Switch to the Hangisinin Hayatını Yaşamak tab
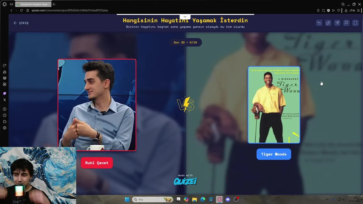 [33, 4]
